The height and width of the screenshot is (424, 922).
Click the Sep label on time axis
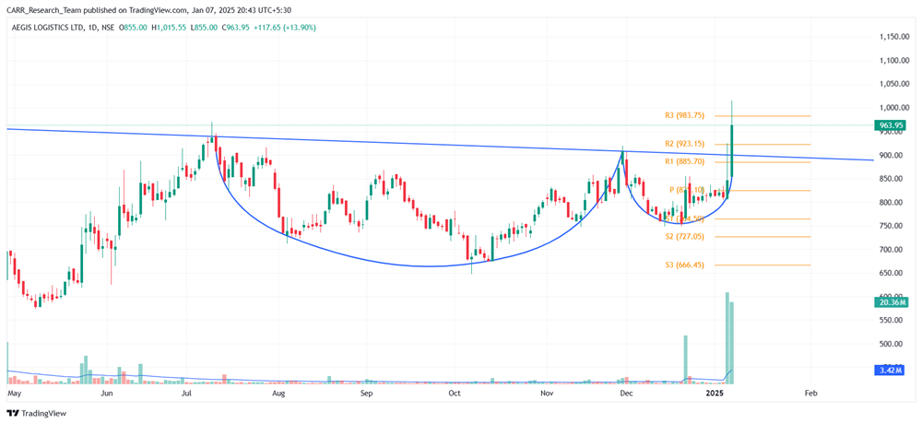366,393
